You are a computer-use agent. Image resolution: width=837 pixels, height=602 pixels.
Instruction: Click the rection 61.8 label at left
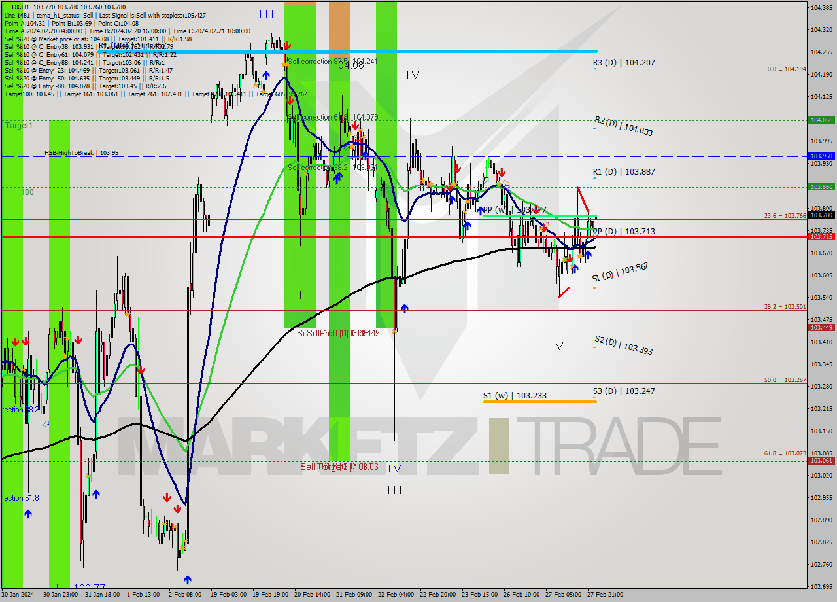[x=20, y=498]
